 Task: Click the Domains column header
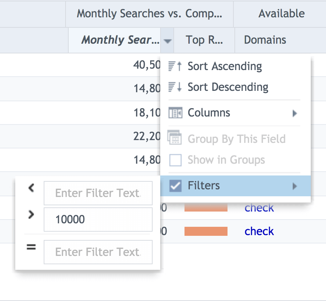pos(281,40)
